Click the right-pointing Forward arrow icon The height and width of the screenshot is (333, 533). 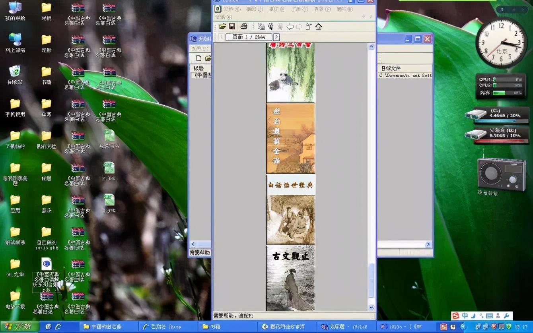(x=299, y=27)
